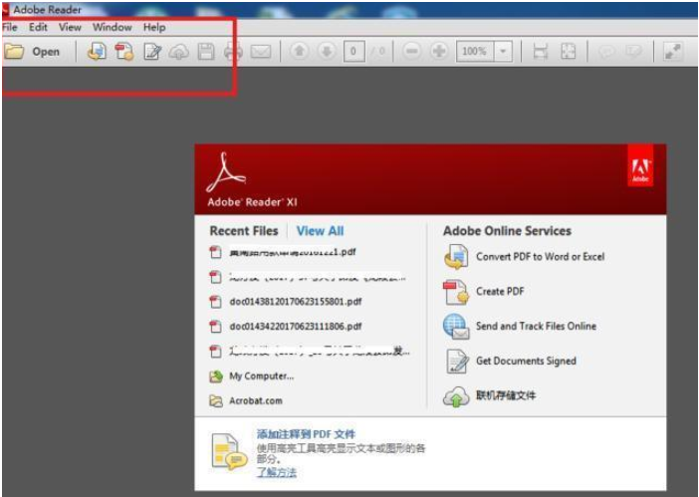Click the email envelope toolbar icon
This screenshot has height=497, width=699.
(261, 52)
